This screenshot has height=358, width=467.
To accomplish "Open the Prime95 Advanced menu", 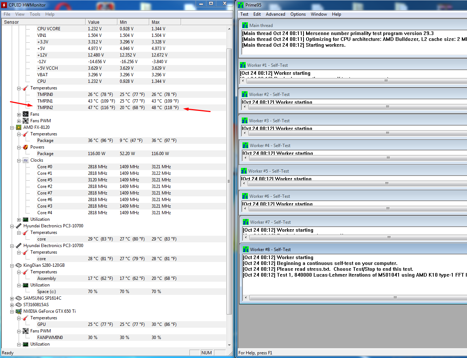I will click(x=275, y=14).
